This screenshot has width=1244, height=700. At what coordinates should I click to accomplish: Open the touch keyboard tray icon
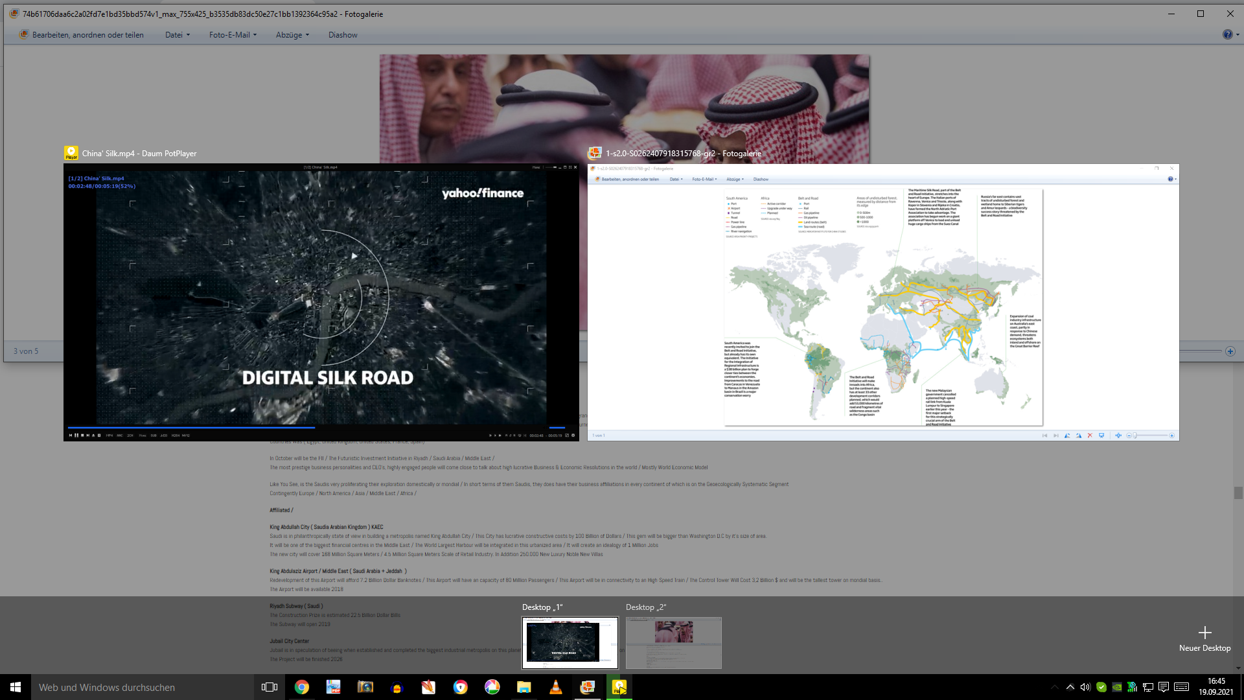click(1181, 687)
